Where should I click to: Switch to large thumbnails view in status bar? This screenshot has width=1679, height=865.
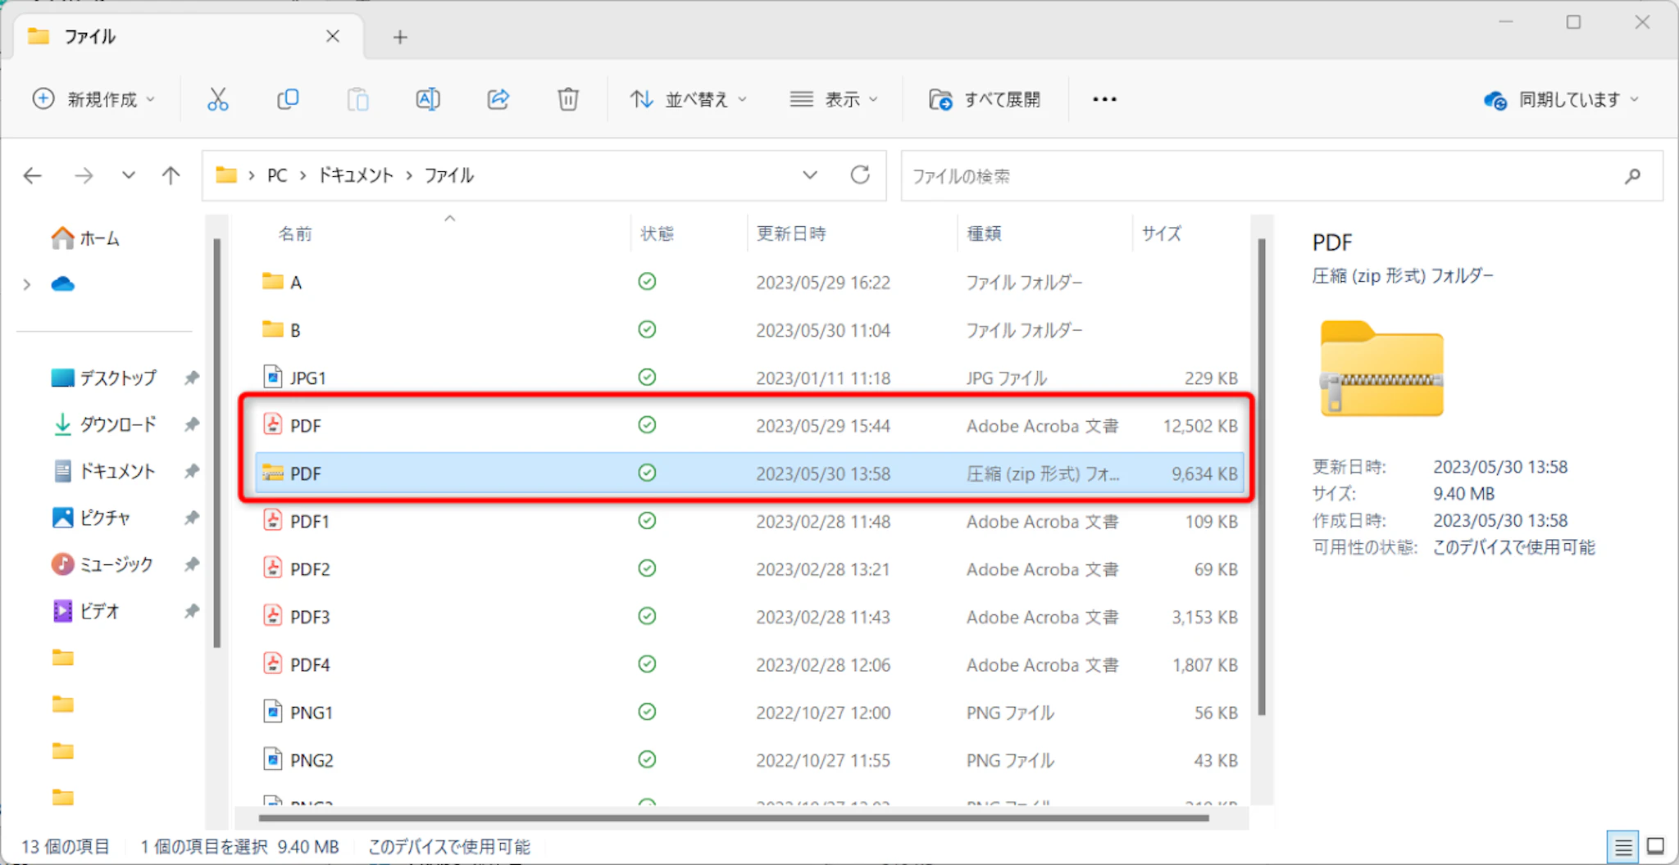click(1655, 847)
